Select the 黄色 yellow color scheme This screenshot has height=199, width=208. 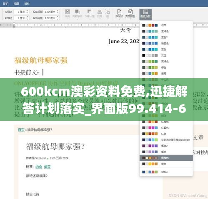tap(166, 164)
